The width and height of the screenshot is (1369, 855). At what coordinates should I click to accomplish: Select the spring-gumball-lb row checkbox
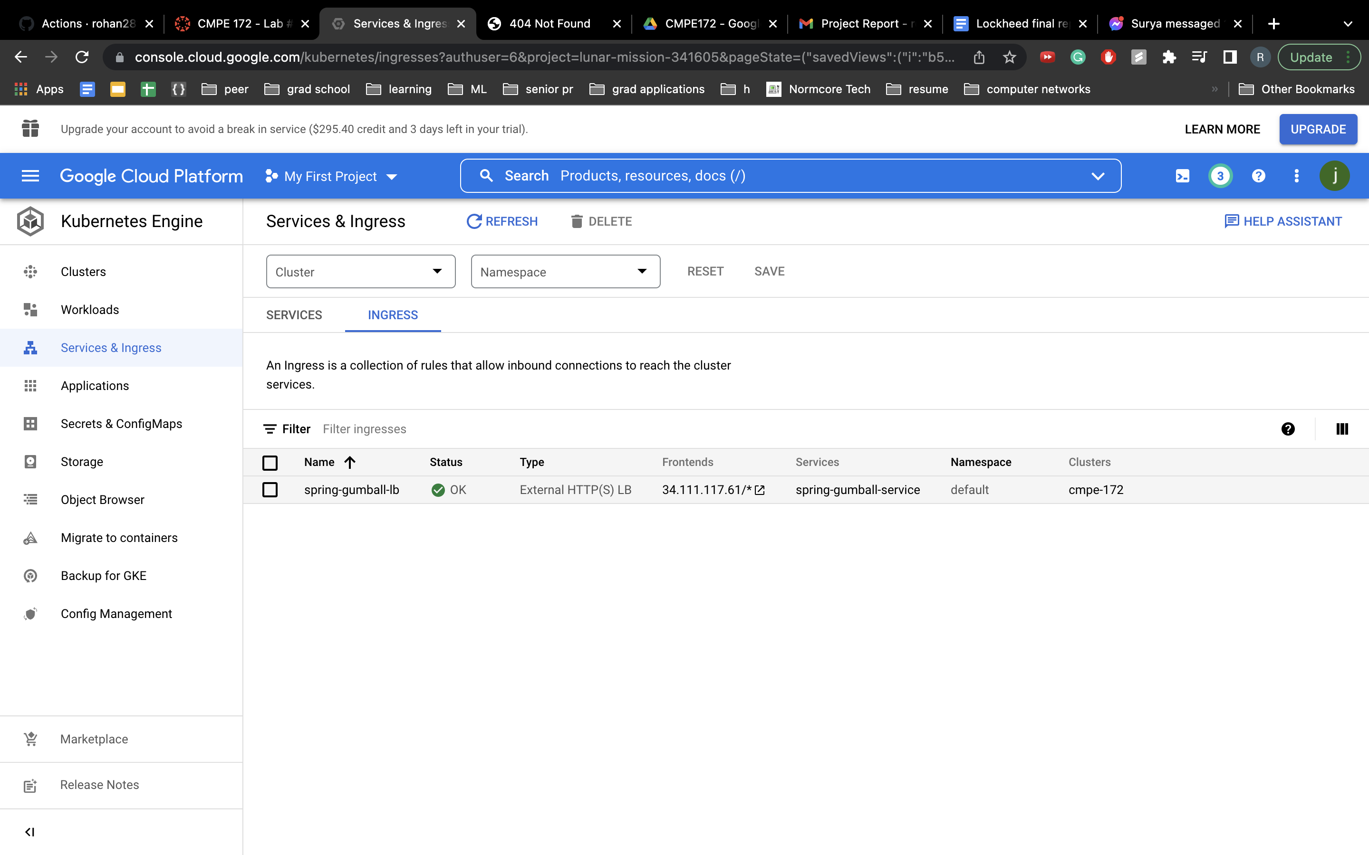[x=270, y=490]
